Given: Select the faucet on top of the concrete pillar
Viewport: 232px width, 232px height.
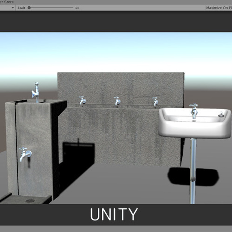Looking at the screenshot, I should coord(36,92).
